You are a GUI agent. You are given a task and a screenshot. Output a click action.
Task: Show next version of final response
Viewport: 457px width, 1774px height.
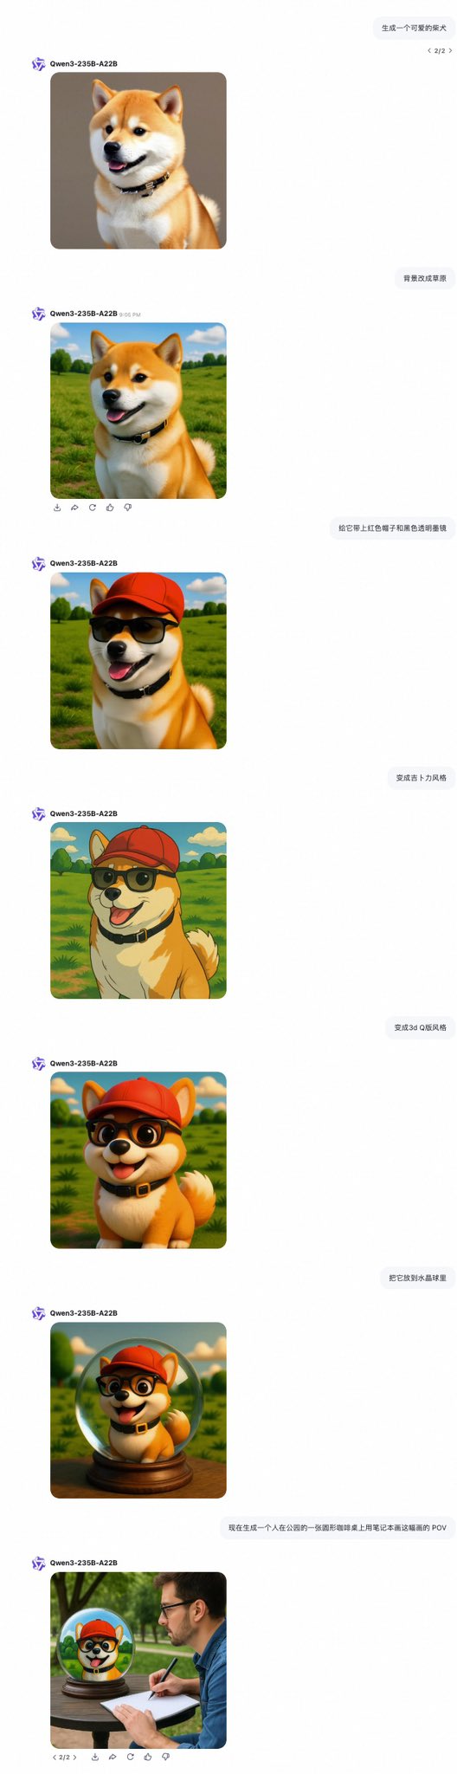pos(75,1757)
